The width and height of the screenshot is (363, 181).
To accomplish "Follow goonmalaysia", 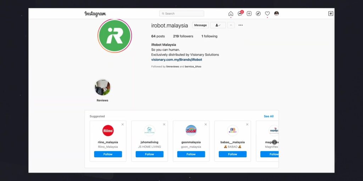I will 191,154.
